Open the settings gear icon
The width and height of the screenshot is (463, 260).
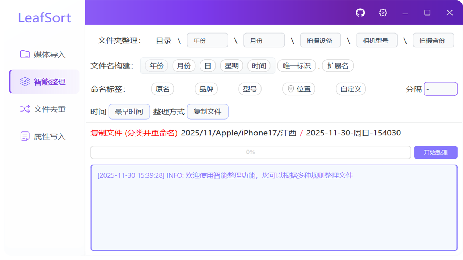pos(382,12)
